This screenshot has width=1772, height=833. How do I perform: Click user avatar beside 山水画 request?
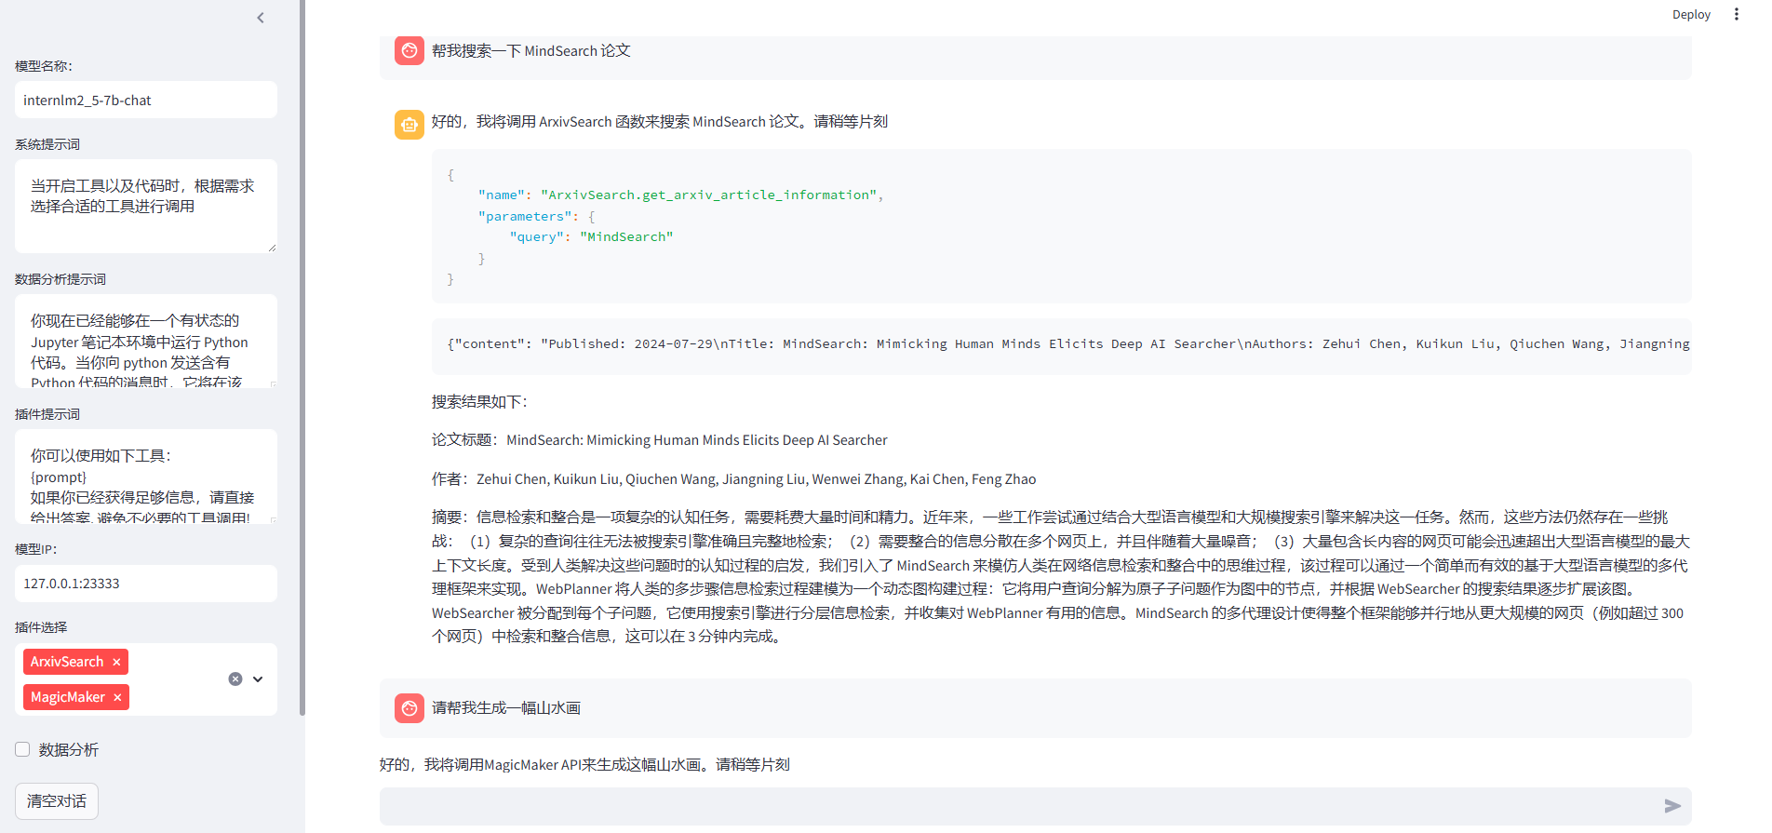coord(409,708)
